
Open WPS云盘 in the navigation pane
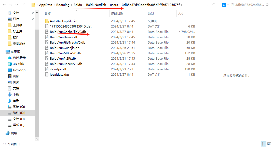[x=19, y=58]
